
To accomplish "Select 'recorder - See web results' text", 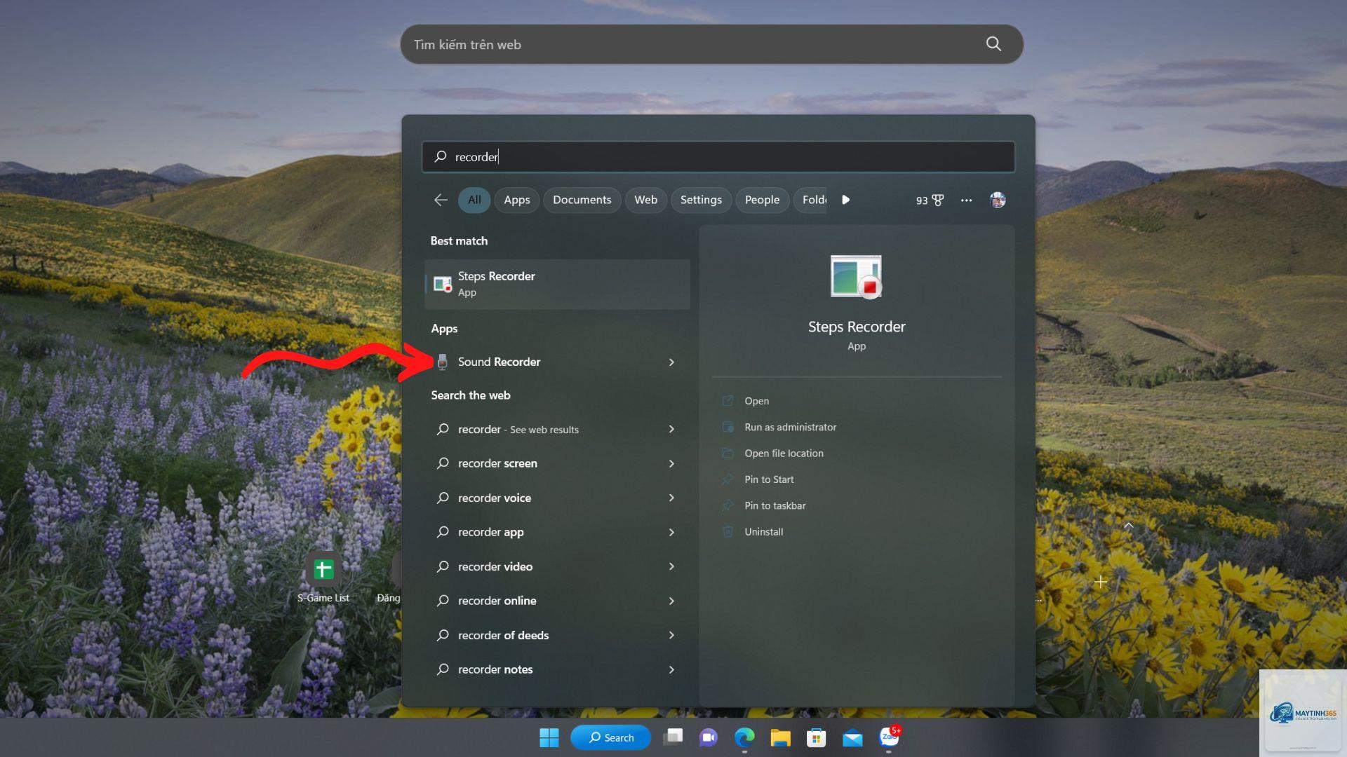I will point(518,429).
